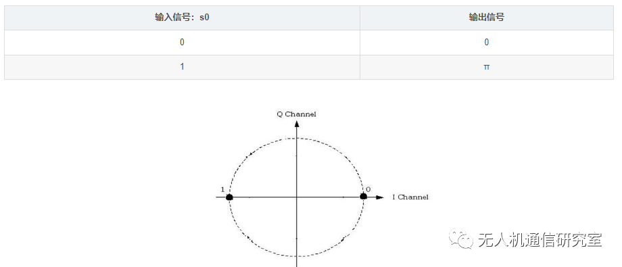Click the I Channel axis label
Image resolution: width=622 pixels, height=267 pixels.
[x=410, y=197]
